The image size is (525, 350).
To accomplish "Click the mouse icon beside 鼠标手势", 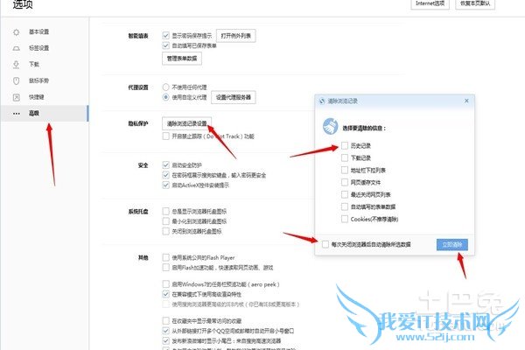I will [x=16, y=80].
